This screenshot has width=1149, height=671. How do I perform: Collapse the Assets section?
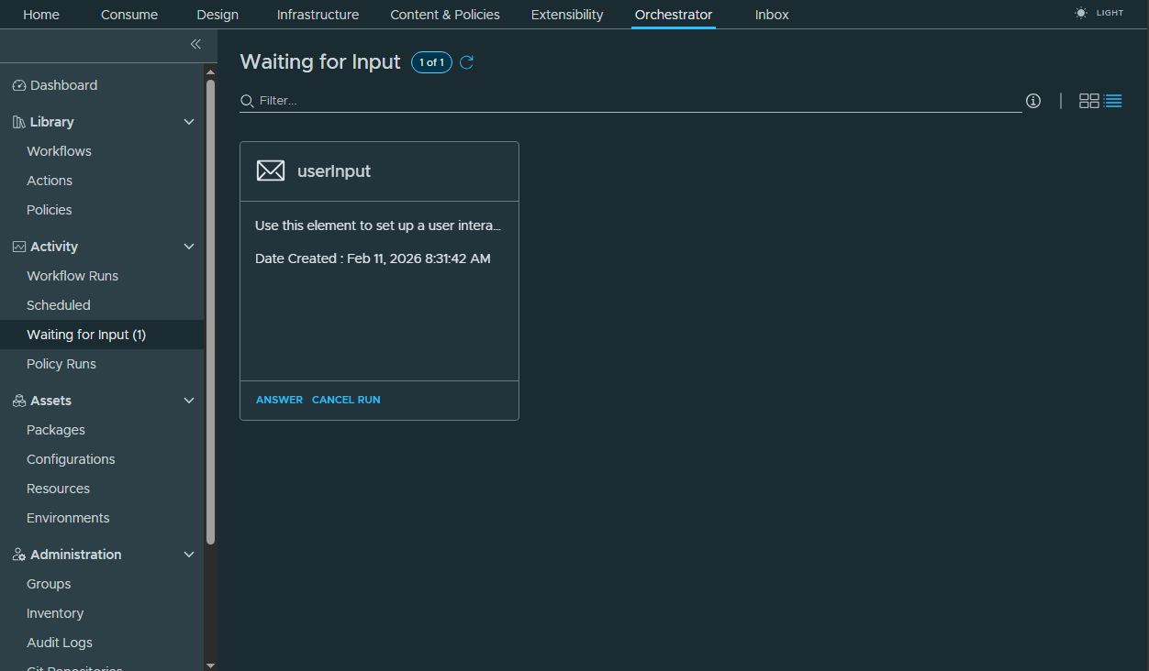pos(189,400)
